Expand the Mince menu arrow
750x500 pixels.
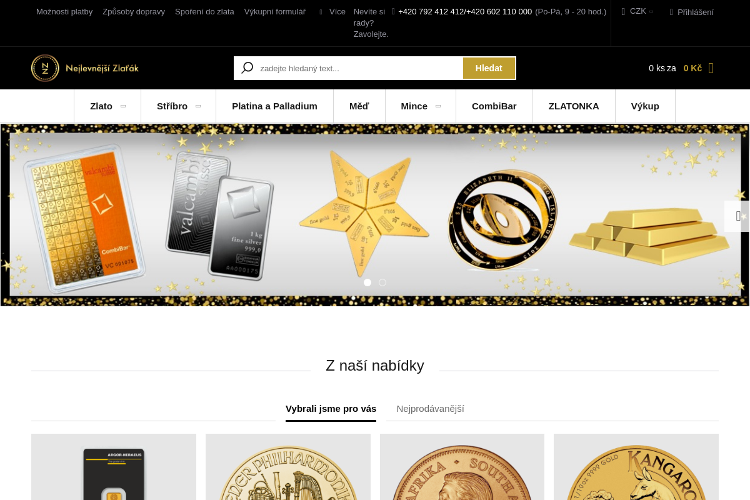point(438,106)
